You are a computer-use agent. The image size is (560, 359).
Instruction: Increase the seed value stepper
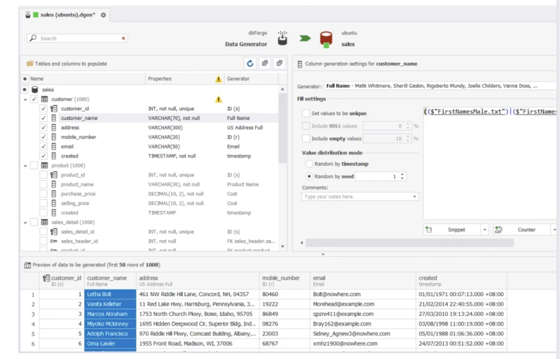click(402, 174)
